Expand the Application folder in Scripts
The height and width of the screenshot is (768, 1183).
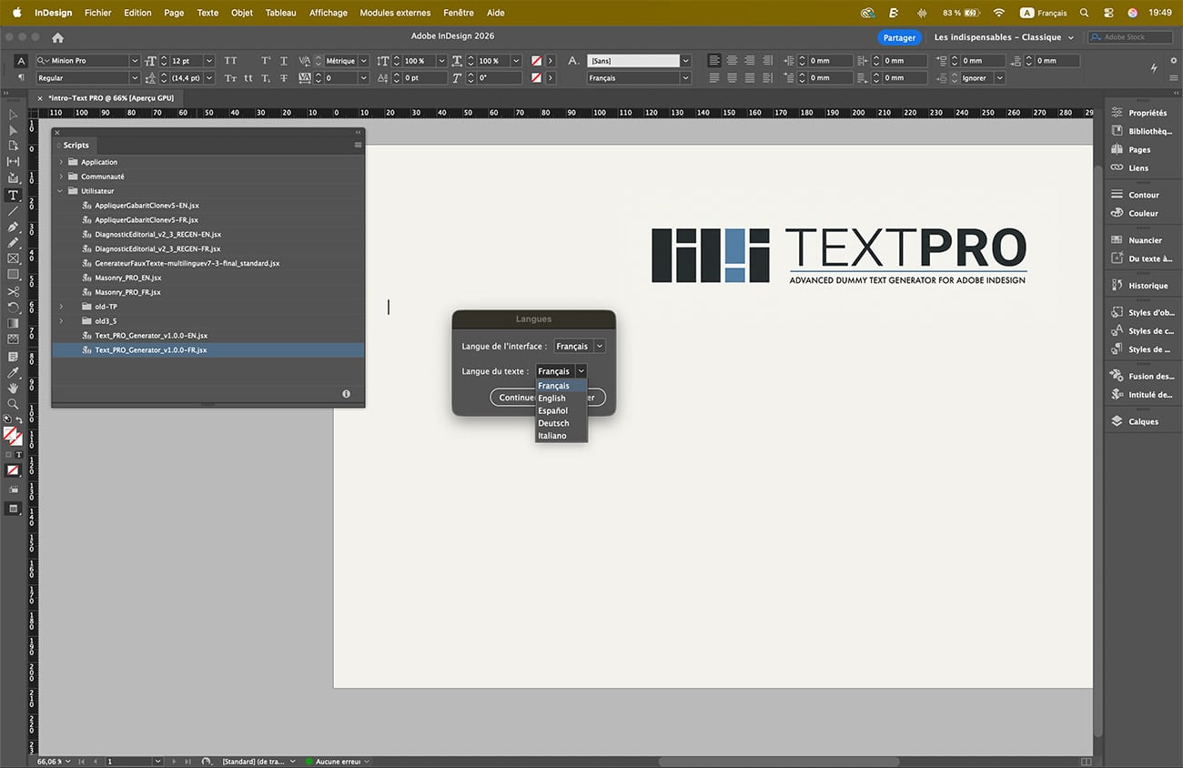61,162
